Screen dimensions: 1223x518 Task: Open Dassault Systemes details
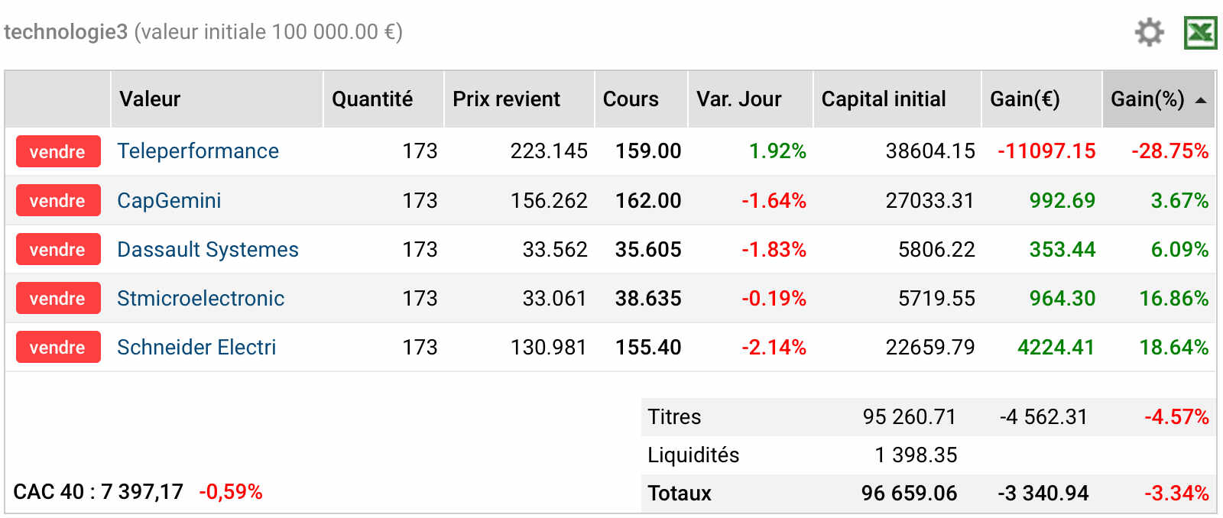208,249
